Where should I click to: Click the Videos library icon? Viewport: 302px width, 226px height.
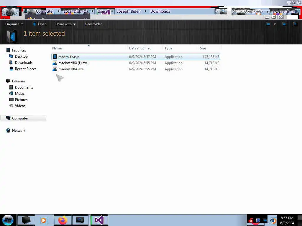(12, 106)
